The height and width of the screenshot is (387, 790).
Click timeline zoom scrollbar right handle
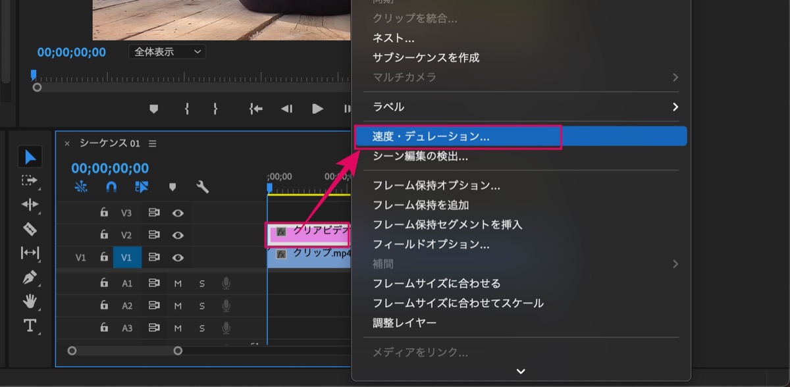pos(178,351)
